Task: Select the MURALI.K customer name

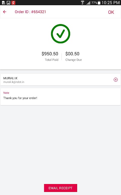Action: click(10, 78)
